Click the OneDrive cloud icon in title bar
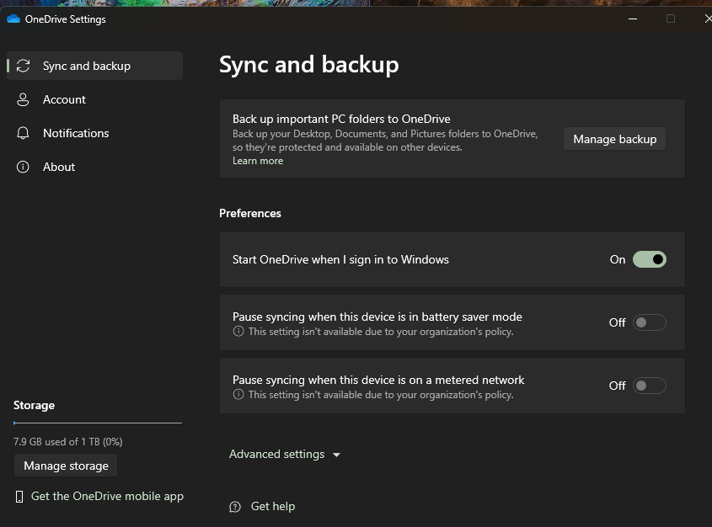712x527 pixels. (x=13, y=19)
